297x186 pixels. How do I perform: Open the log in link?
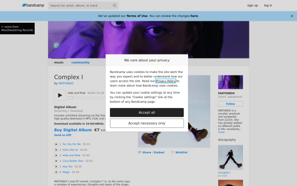[x=268, y=5]
